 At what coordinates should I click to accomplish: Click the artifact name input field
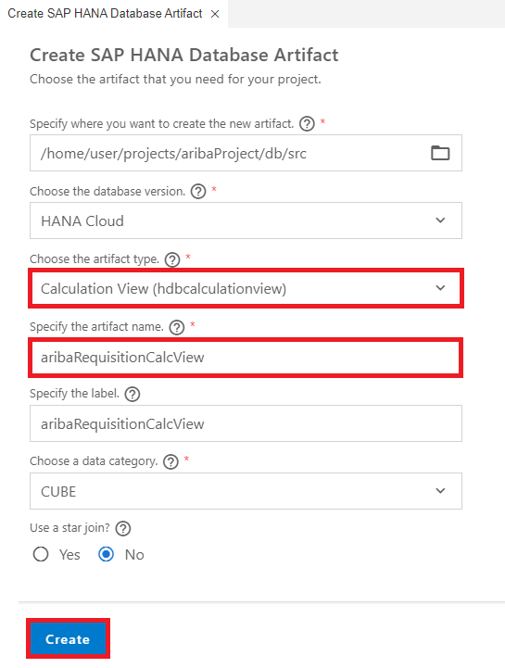(x=246, y=357)
